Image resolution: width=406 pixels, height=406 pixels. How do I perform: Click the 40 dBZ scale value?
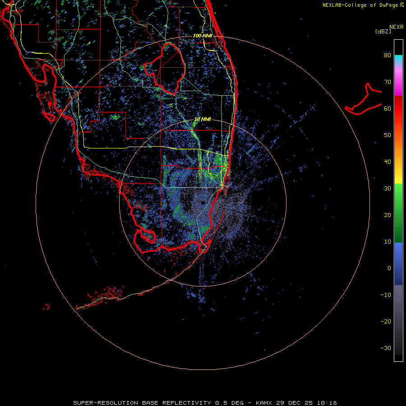click(x=388, y=162)
